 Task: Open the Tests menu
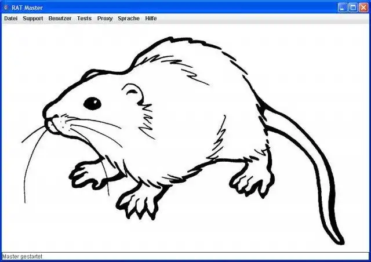pyautogui.click(x=84, y=19)
